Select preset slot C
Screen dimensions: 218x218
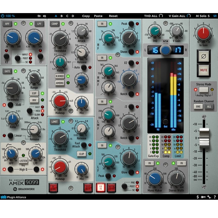coord(67,16)
